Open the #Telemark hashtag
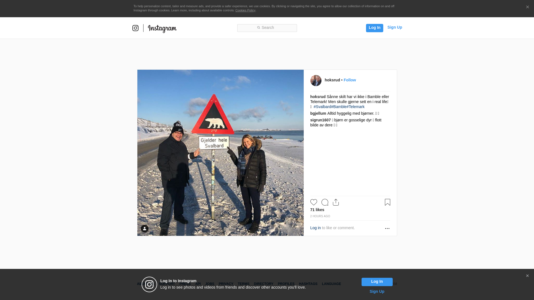The height and width of the screenshot is (300, 534). (355, 107)
